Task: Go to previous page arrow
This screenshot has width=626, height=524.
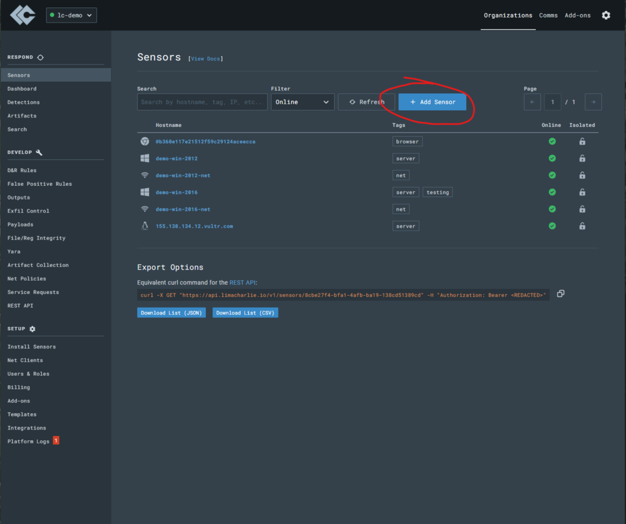Action: tap(532, 102)
